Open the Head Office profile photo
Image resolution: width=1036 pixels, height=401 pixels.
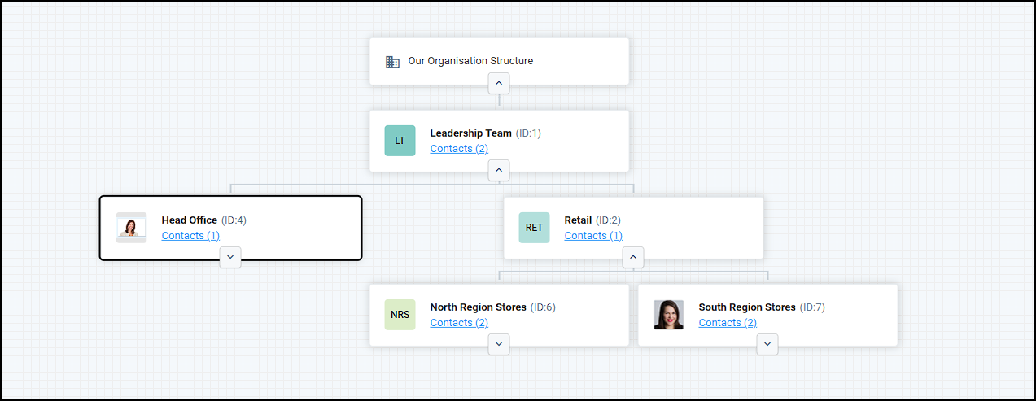131,228
